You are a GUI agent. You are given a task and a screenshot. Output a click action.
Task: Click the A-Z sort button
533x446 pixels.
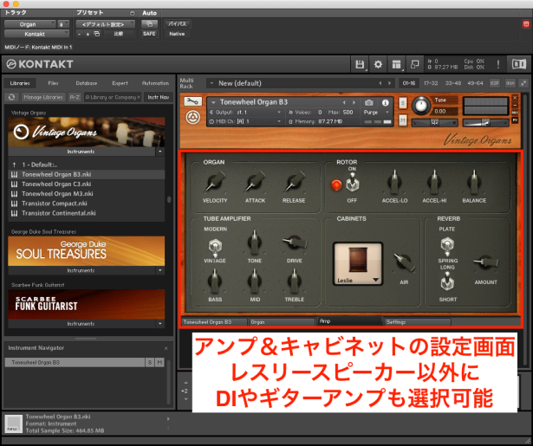(x=75, y=97)
